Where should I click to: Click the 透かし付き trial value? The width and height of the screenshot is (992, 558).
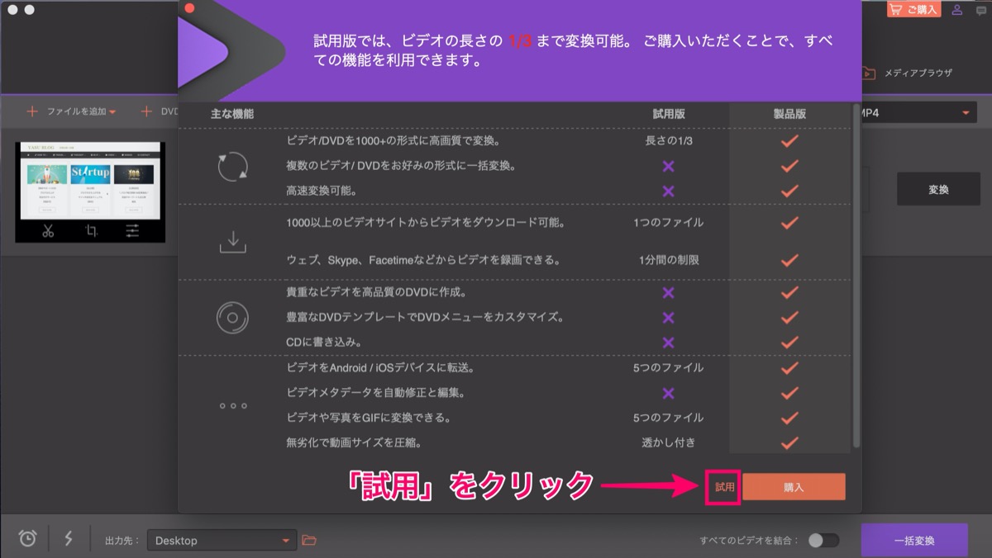[x=669, y=442]
